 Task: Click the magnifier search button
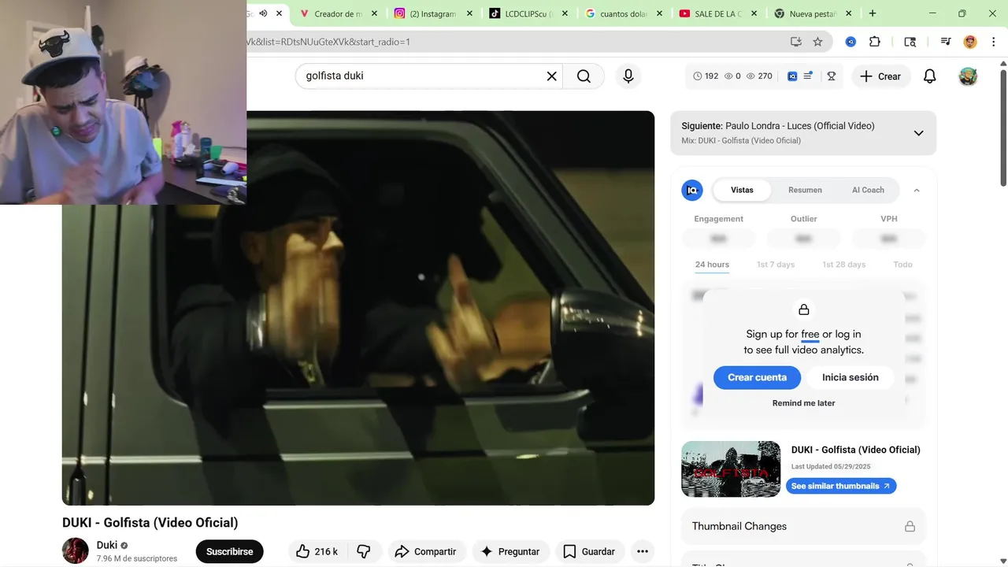[584, 76]
